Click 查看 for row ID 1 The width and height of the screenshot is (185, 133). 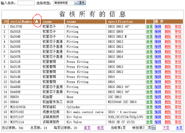[149, 27]
